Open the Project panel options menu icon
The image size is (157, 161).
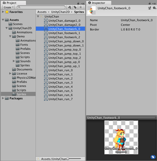click(83, 3)
